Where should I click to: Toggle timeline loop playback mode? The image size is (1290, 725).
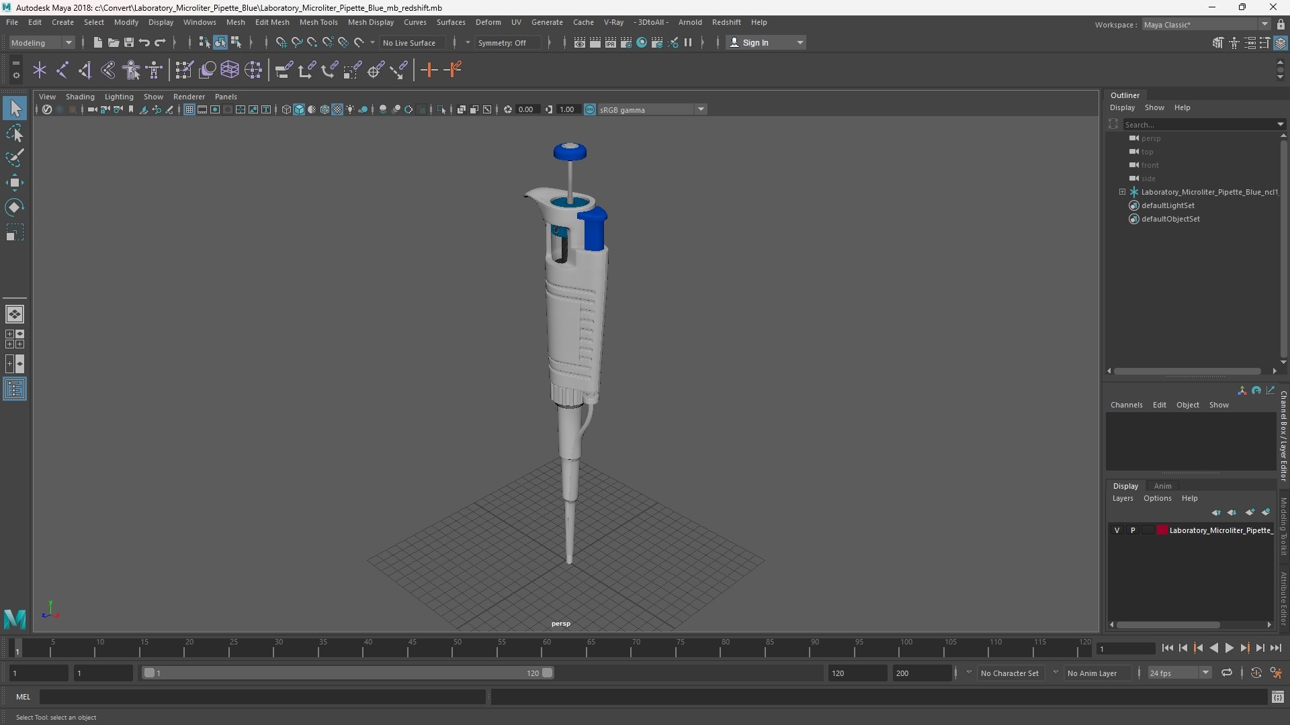pos(1227,673)
